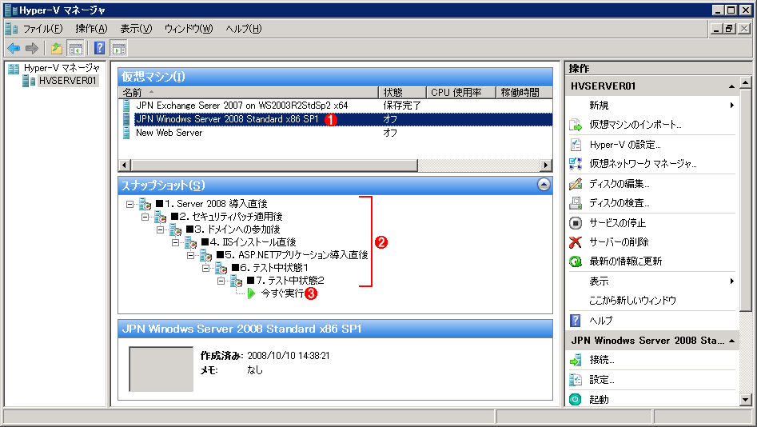Click the サービスの停止 stop icon

coord(576,222)
